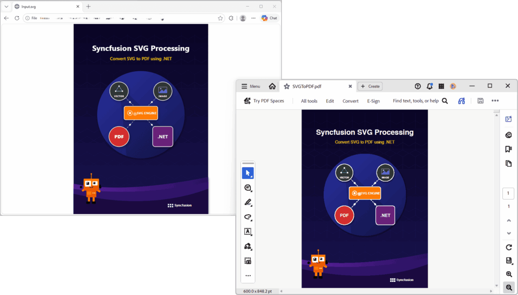Open the browser extensions icon
The image size is (518, 295).
(x=231, y=18)
